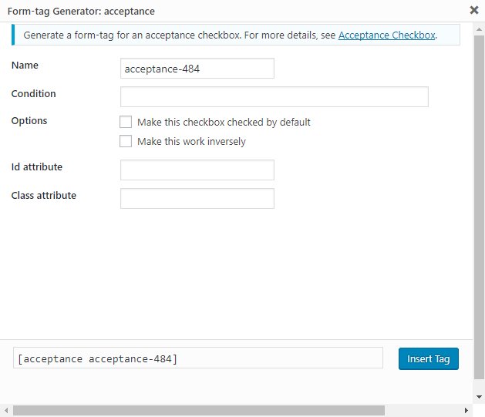Click the horizontal scrollbar left arrow

click(6, 411)
